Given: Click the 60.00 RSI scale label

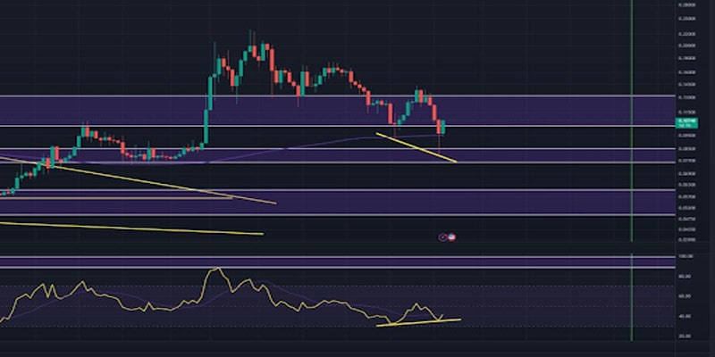Looking at the screenshot, I should point(686,296).
